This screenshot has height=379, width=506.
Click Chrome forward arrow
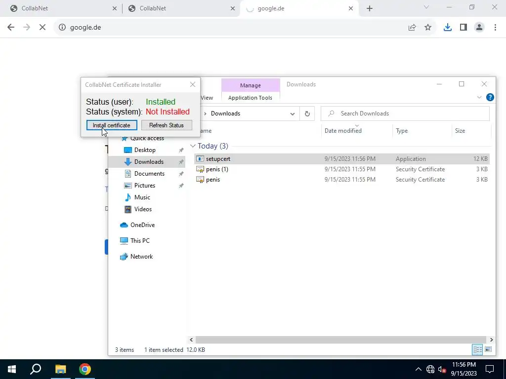[27, 28]
